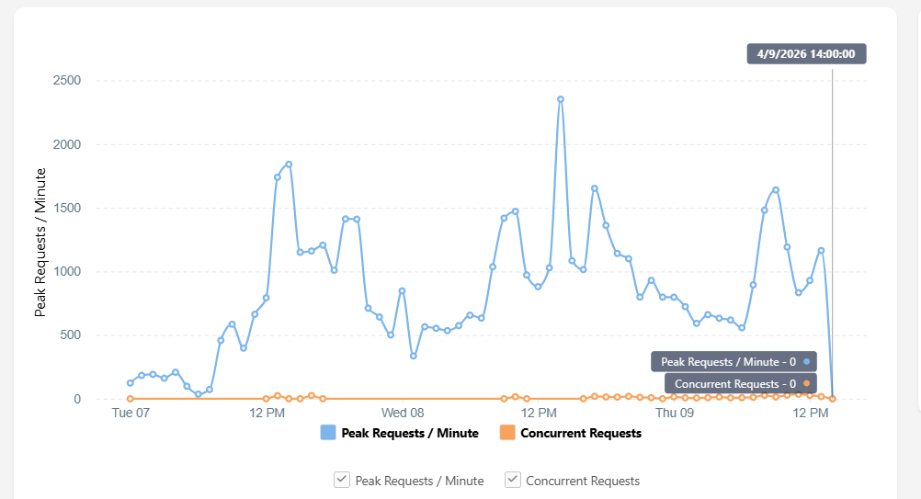Click the orange Concurrent Requests legend swatch

coord(507,433)
